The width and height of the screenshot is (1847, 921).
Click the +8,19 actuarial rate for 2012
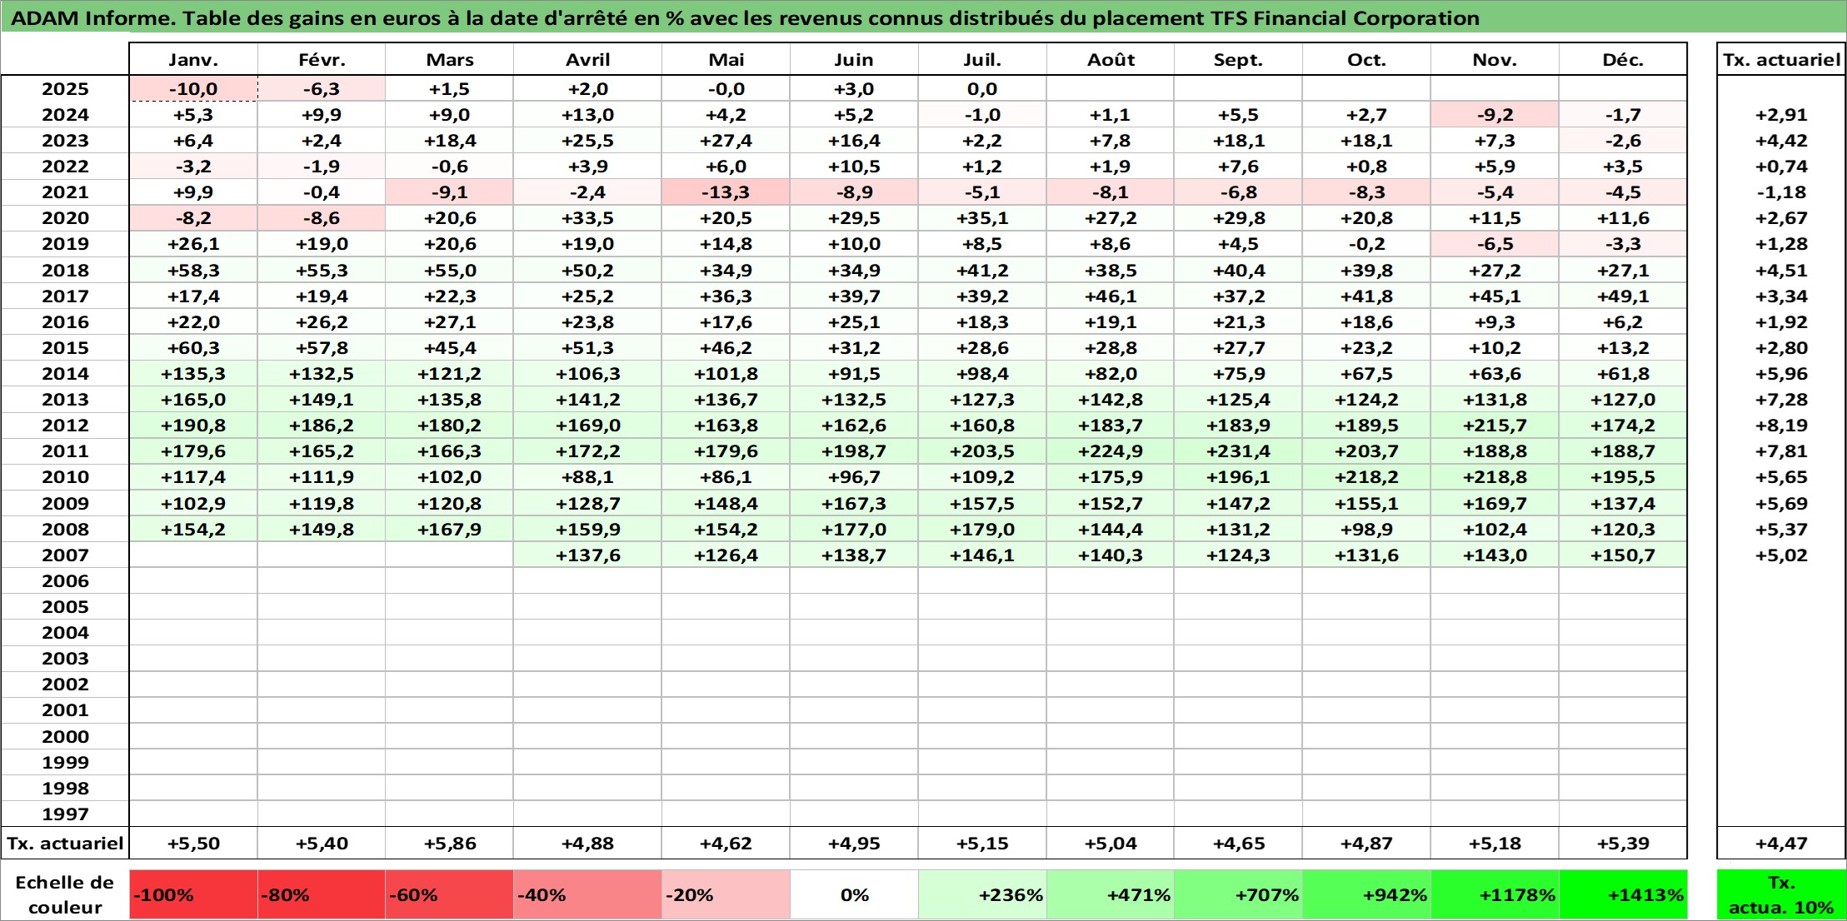pyautogui.click(x=1781, y=426)
